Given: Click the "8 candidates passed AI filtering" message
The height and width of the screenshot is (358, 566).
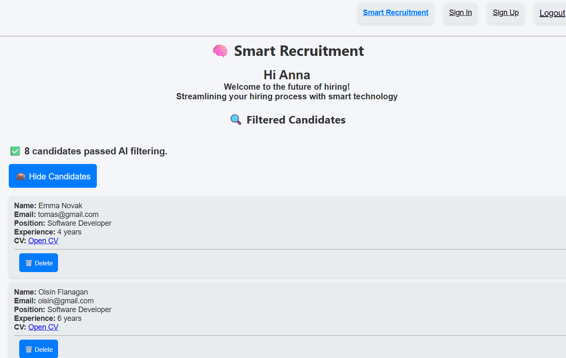Looking at the screenshot, I should tap(96, 151).
